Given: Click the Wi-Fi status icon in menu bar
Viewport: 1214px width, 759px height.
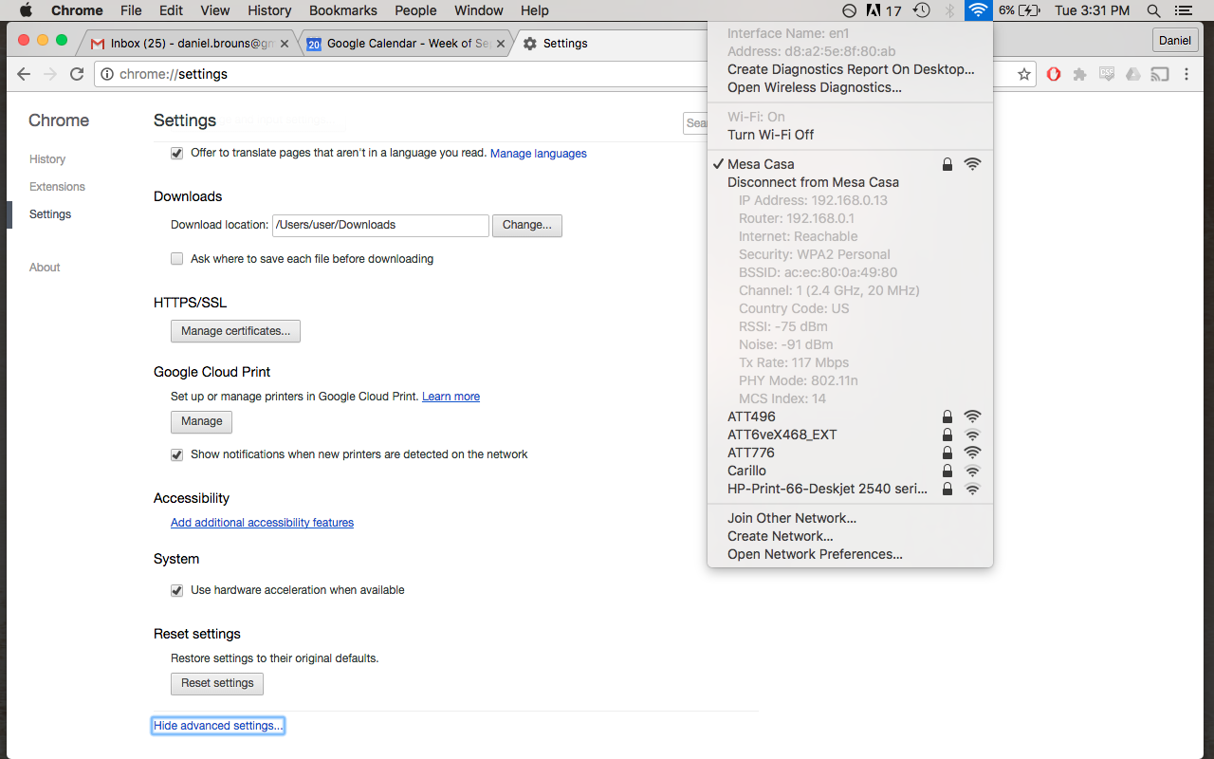Looking at the screenshot, I should tap(978, 10).
